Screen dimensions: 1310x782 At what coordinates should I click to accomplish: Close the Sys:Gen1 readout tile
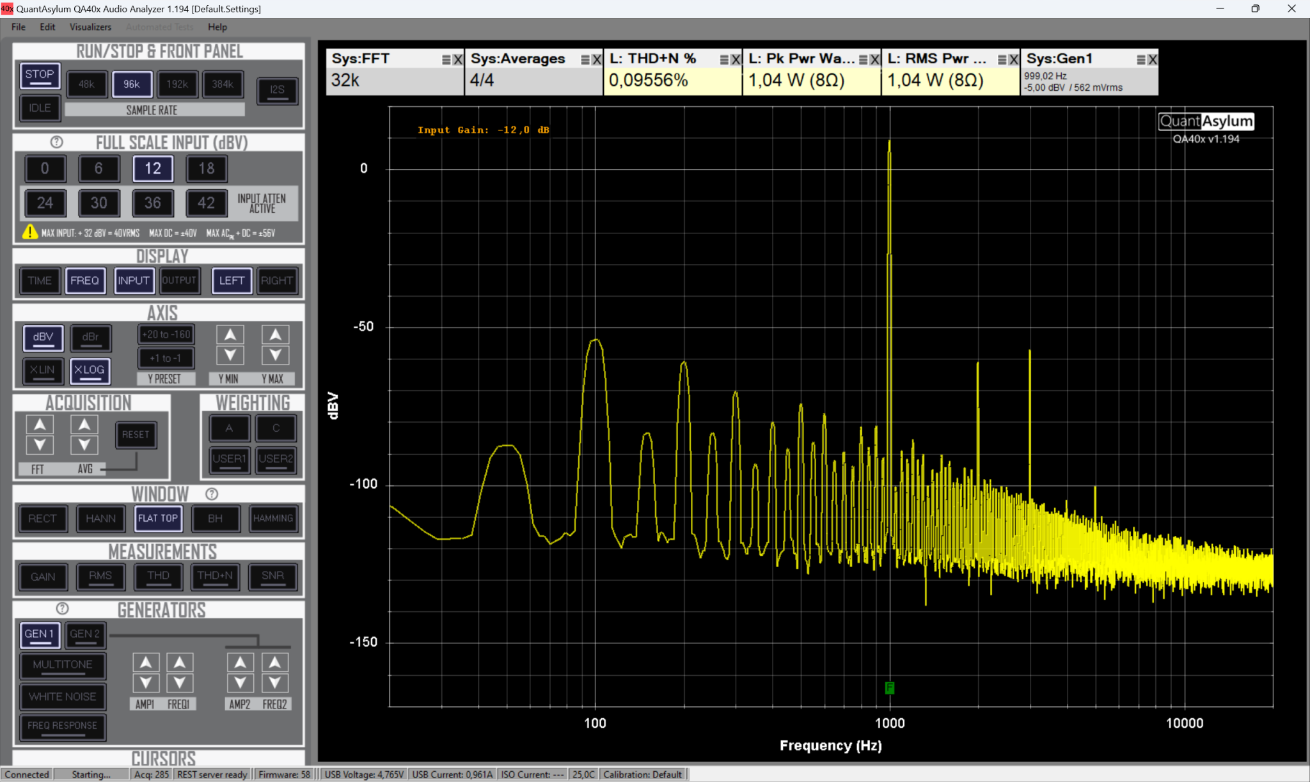[1153, 59]
